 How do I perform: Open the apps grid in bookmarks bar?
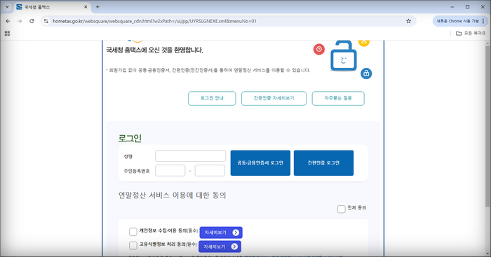click(7, 33)
